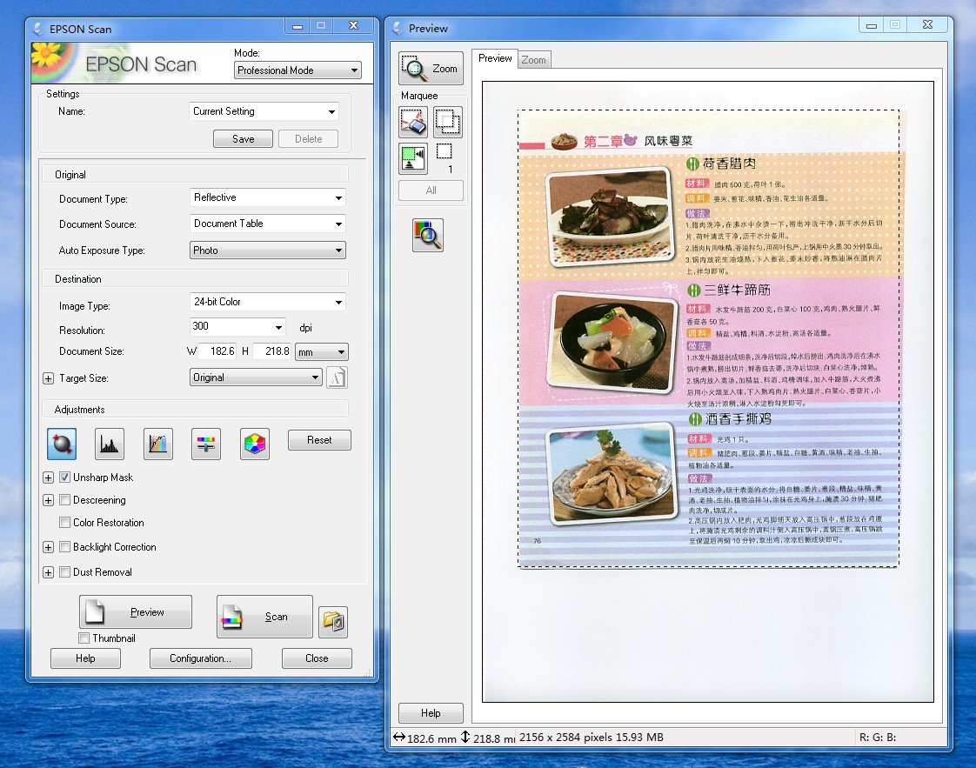
Task: Open the Document Size units dropdown
Action: coord(322,351)
